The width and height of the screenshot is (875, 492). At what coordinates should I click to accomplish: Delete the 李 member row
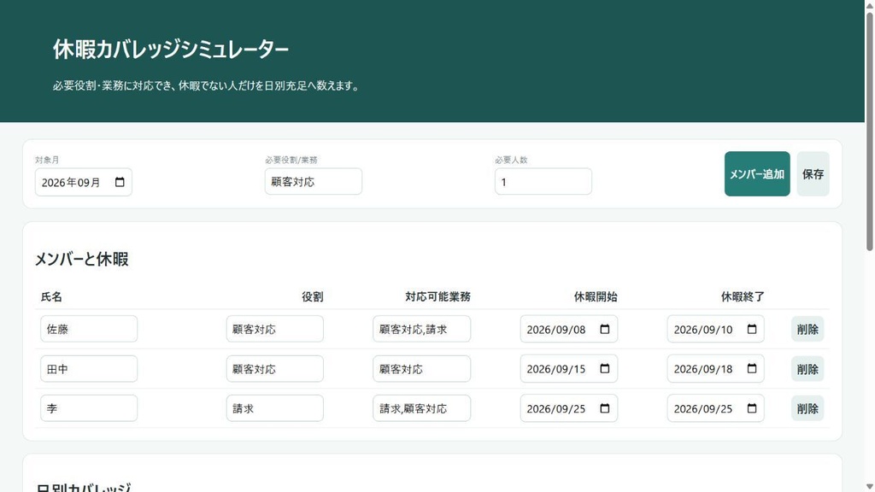807,408
